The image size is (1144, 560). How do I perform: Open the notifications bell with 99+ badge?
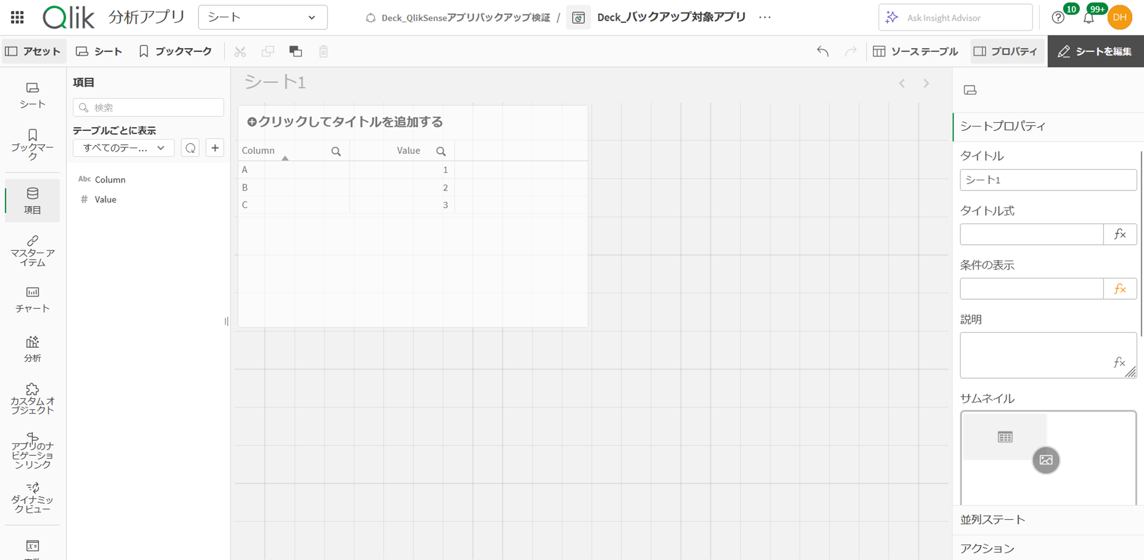click(x=1089, y=17)
